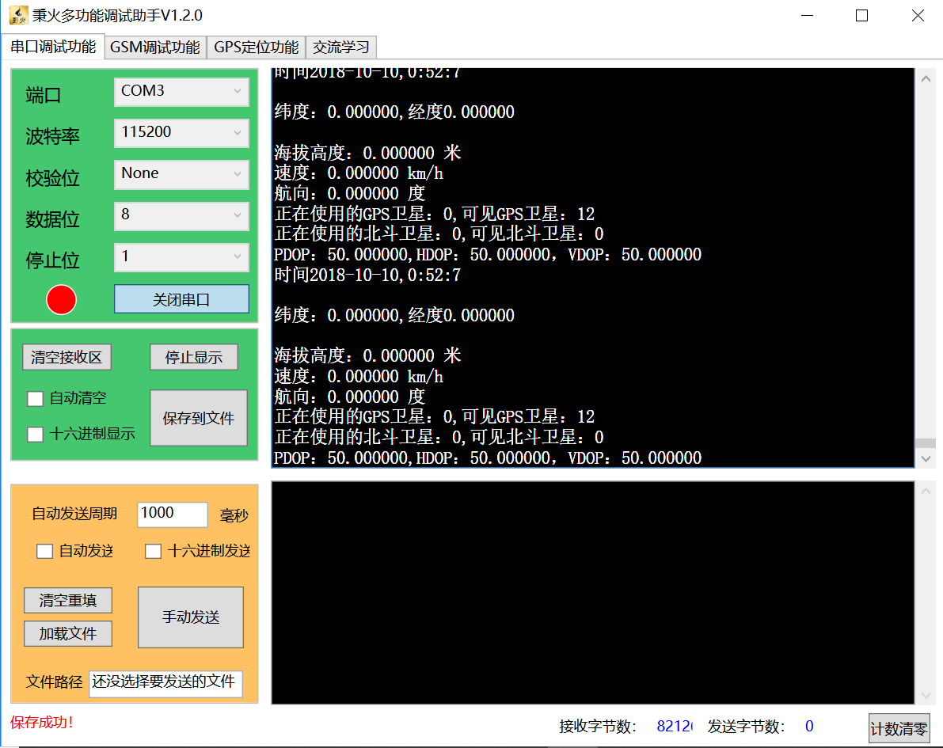Image resolution: width=943 pixels, height=748 pixels.
Task: Open the GPS定位功能 tab
Action: coord(257,47)
